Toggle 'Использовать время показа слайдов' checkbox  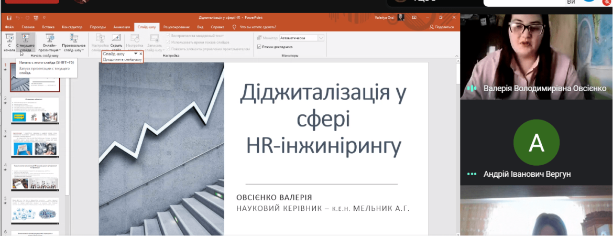pos(168,42)
